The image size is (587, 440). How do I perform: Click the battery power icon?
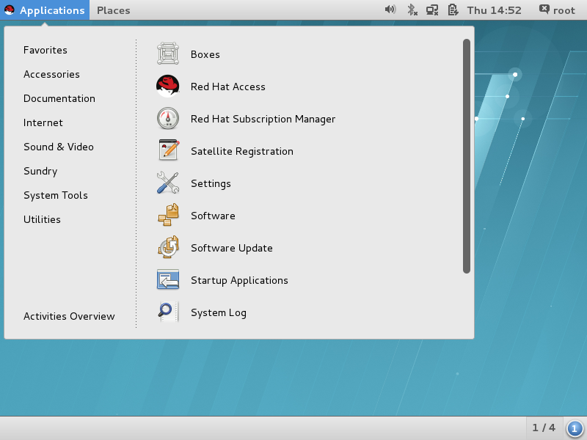453,10
